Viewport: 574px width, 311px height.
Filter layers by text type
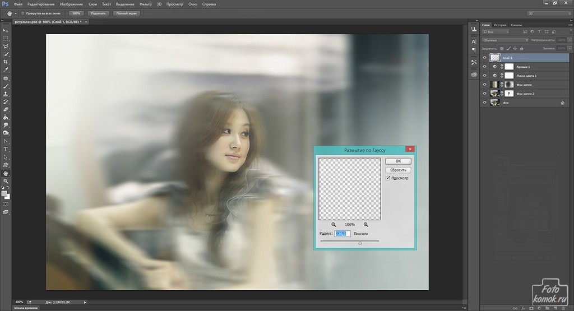tap(539, 32)
